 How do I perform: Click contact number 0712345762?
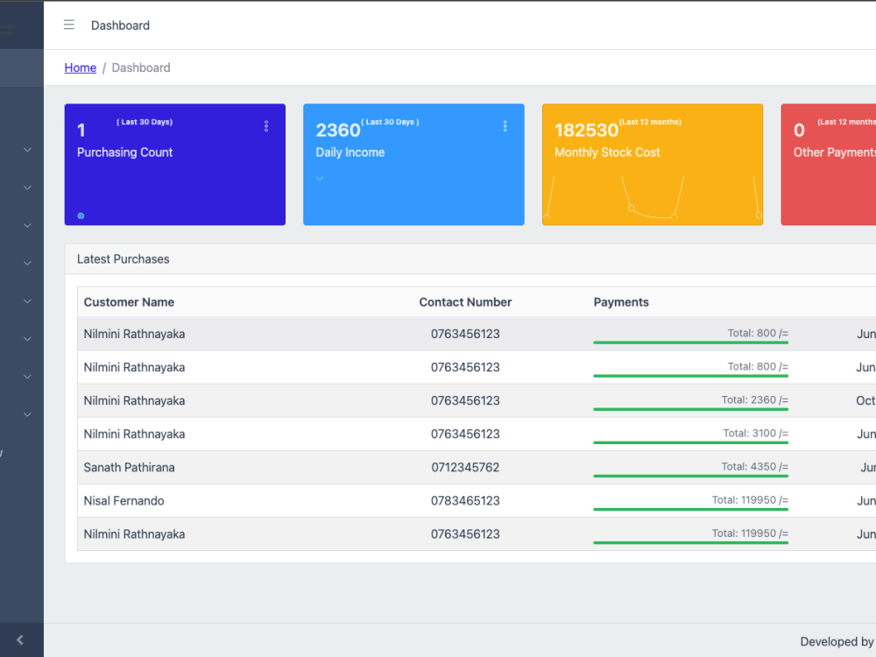click(x=465, y=468)
